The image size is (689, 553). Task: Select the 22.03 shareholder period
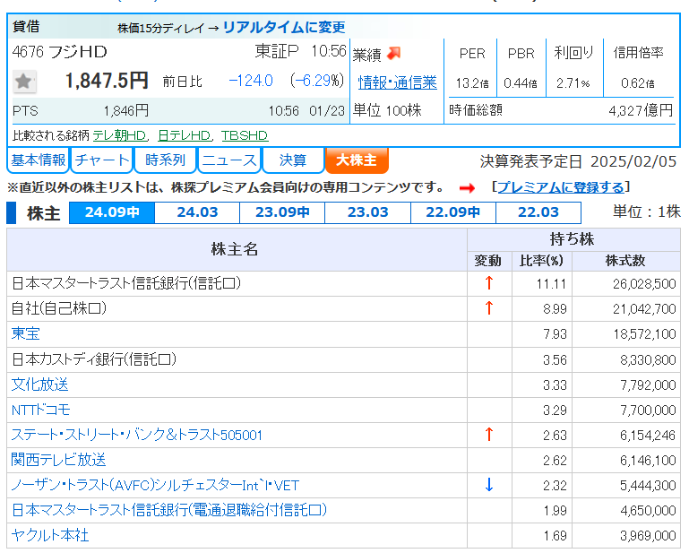538,212
